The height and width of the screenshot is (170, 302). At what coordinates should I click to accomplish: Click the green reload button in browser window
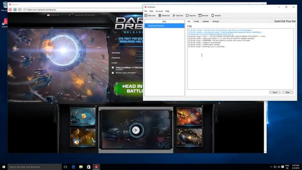15,9
